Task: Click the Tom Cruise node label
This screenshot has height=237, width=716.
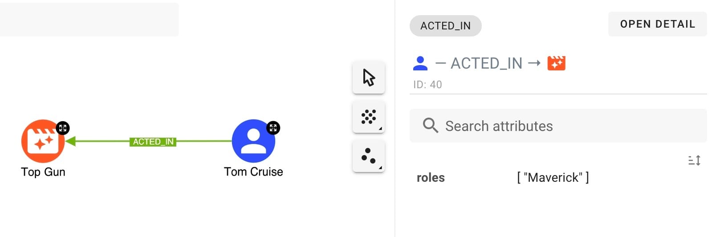Action: (x=253, y=172)
